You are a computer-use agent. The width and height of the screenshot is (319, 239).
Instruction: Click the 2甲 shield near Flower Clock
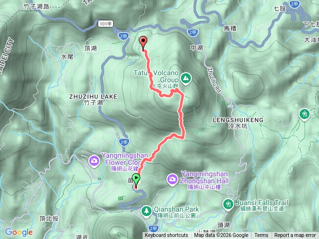124,142
